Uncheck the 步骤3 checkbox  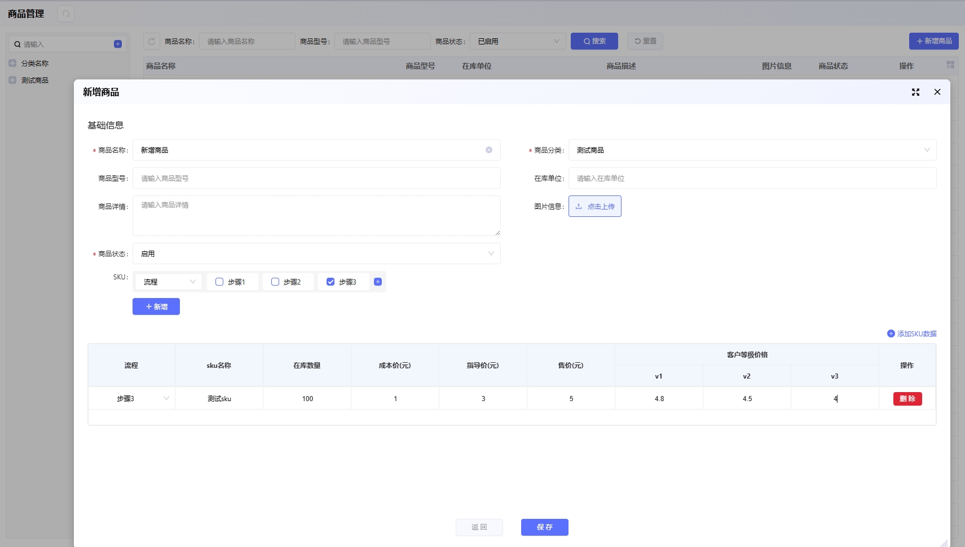[331, 282]
